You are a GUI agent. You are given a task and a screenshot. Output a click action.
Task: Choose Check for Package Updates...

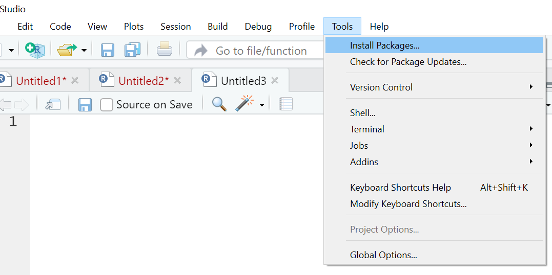pyautogui.click(x=408, y=62)
